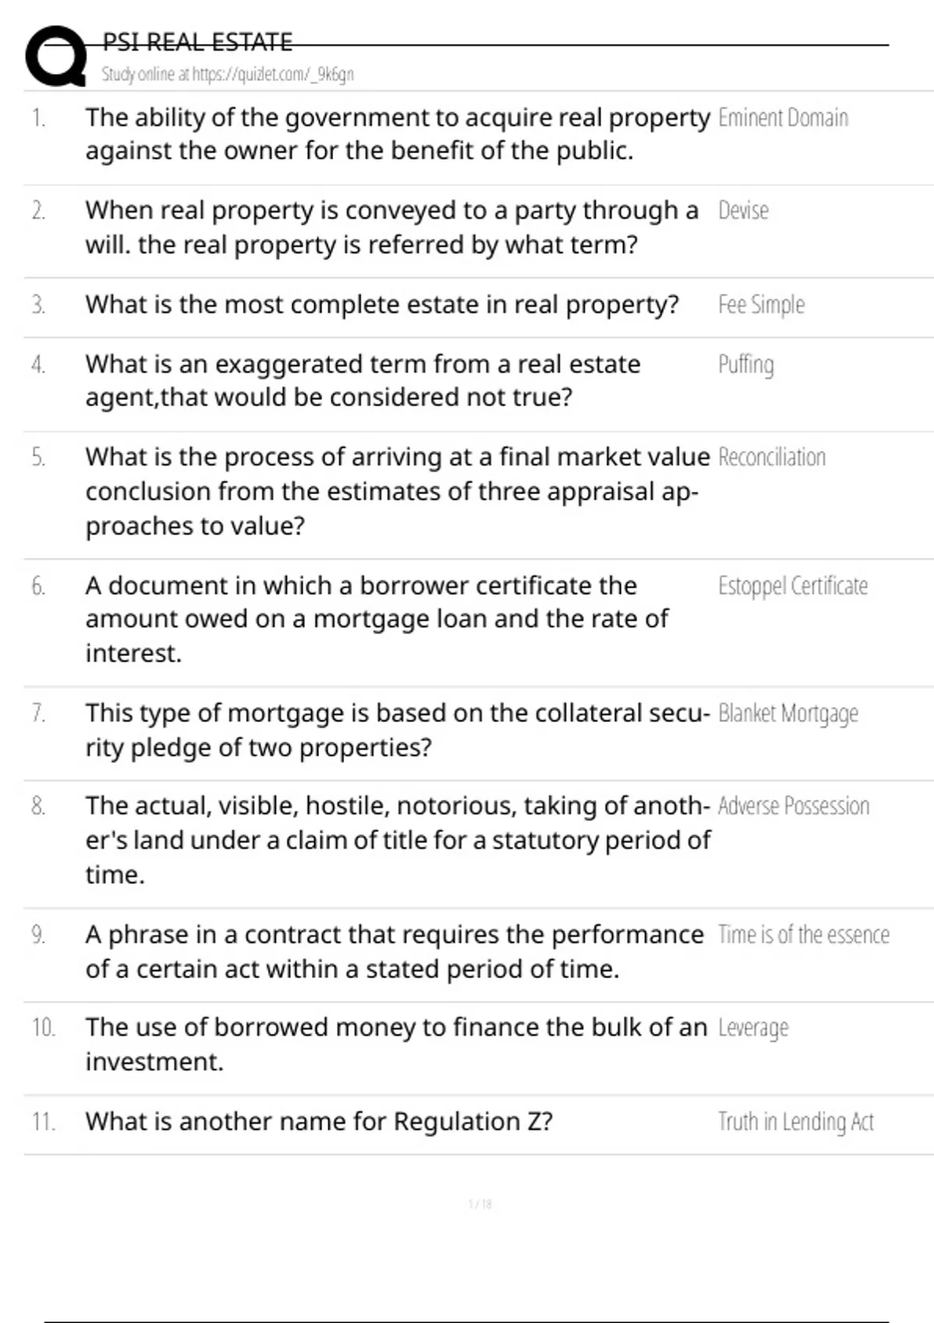Select the Blanket Mortgage answer
934x1323 pixels.
(x=788, y=713)
